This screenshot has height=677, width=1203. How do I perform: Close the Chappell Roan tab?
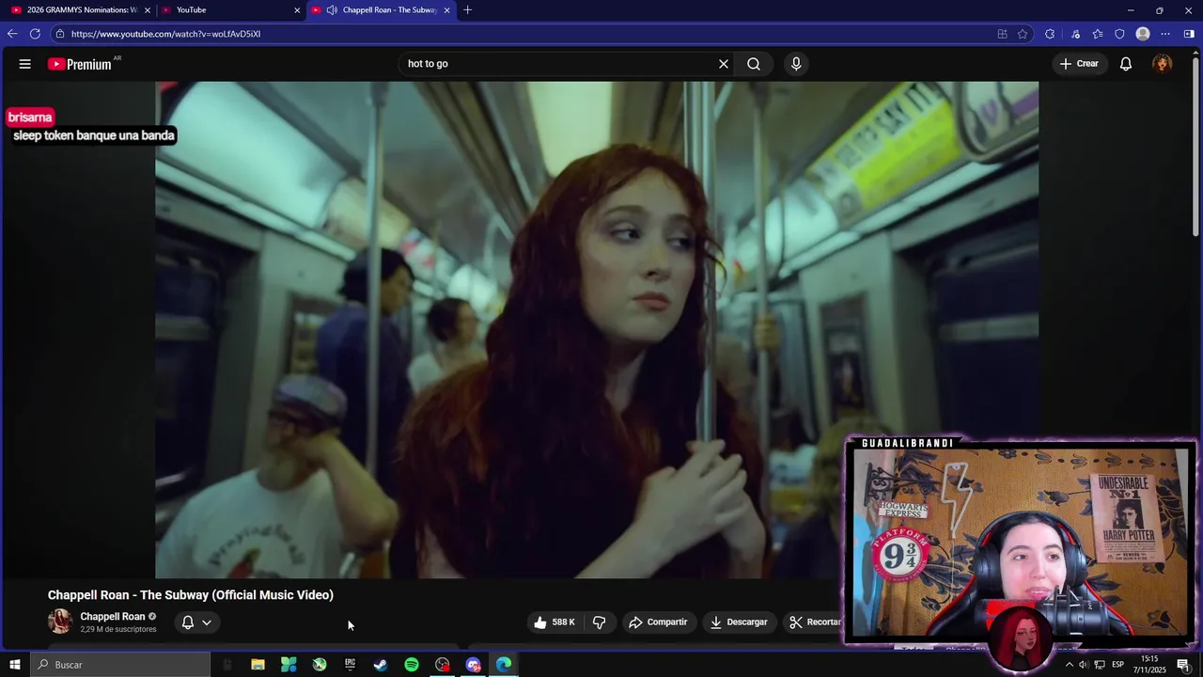[446, 10]
